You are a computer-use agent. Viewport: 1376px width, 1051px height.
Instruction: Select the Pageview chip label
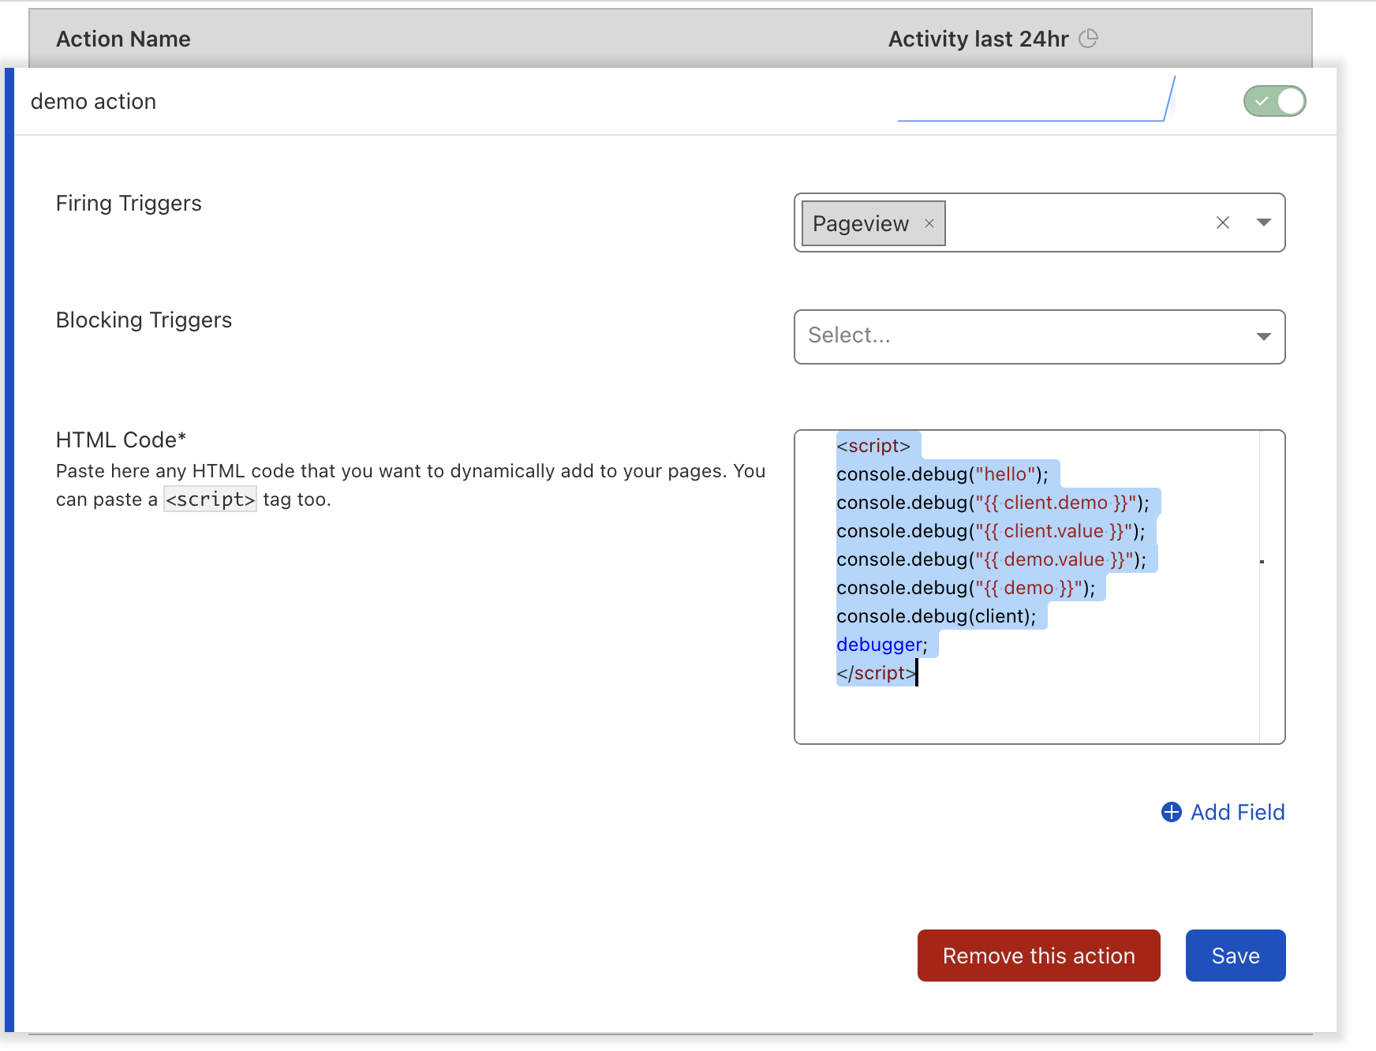coord(860,223)
